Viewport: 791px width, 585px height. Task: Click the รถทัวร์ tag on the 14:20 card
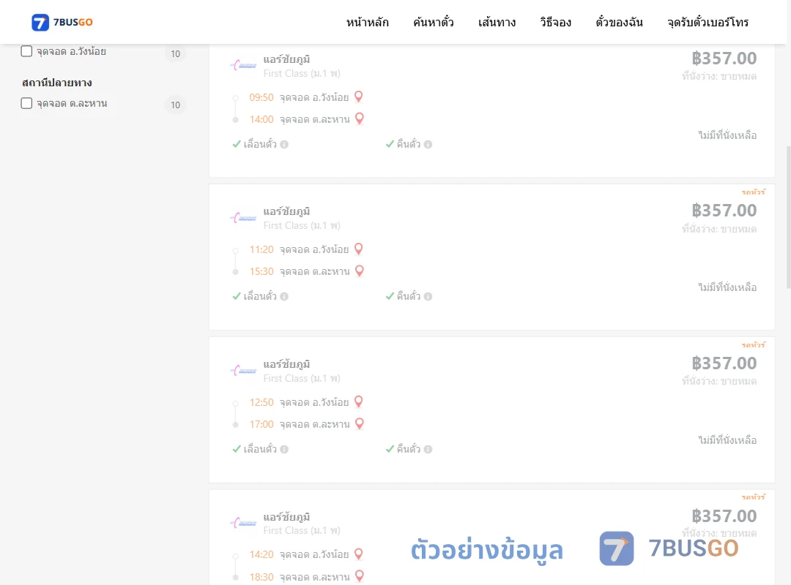753,497
